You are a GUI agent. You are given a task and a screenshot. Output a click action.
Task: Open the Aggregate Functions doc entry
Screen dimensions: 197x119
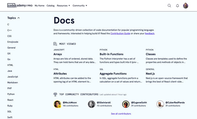coord(113,74)
